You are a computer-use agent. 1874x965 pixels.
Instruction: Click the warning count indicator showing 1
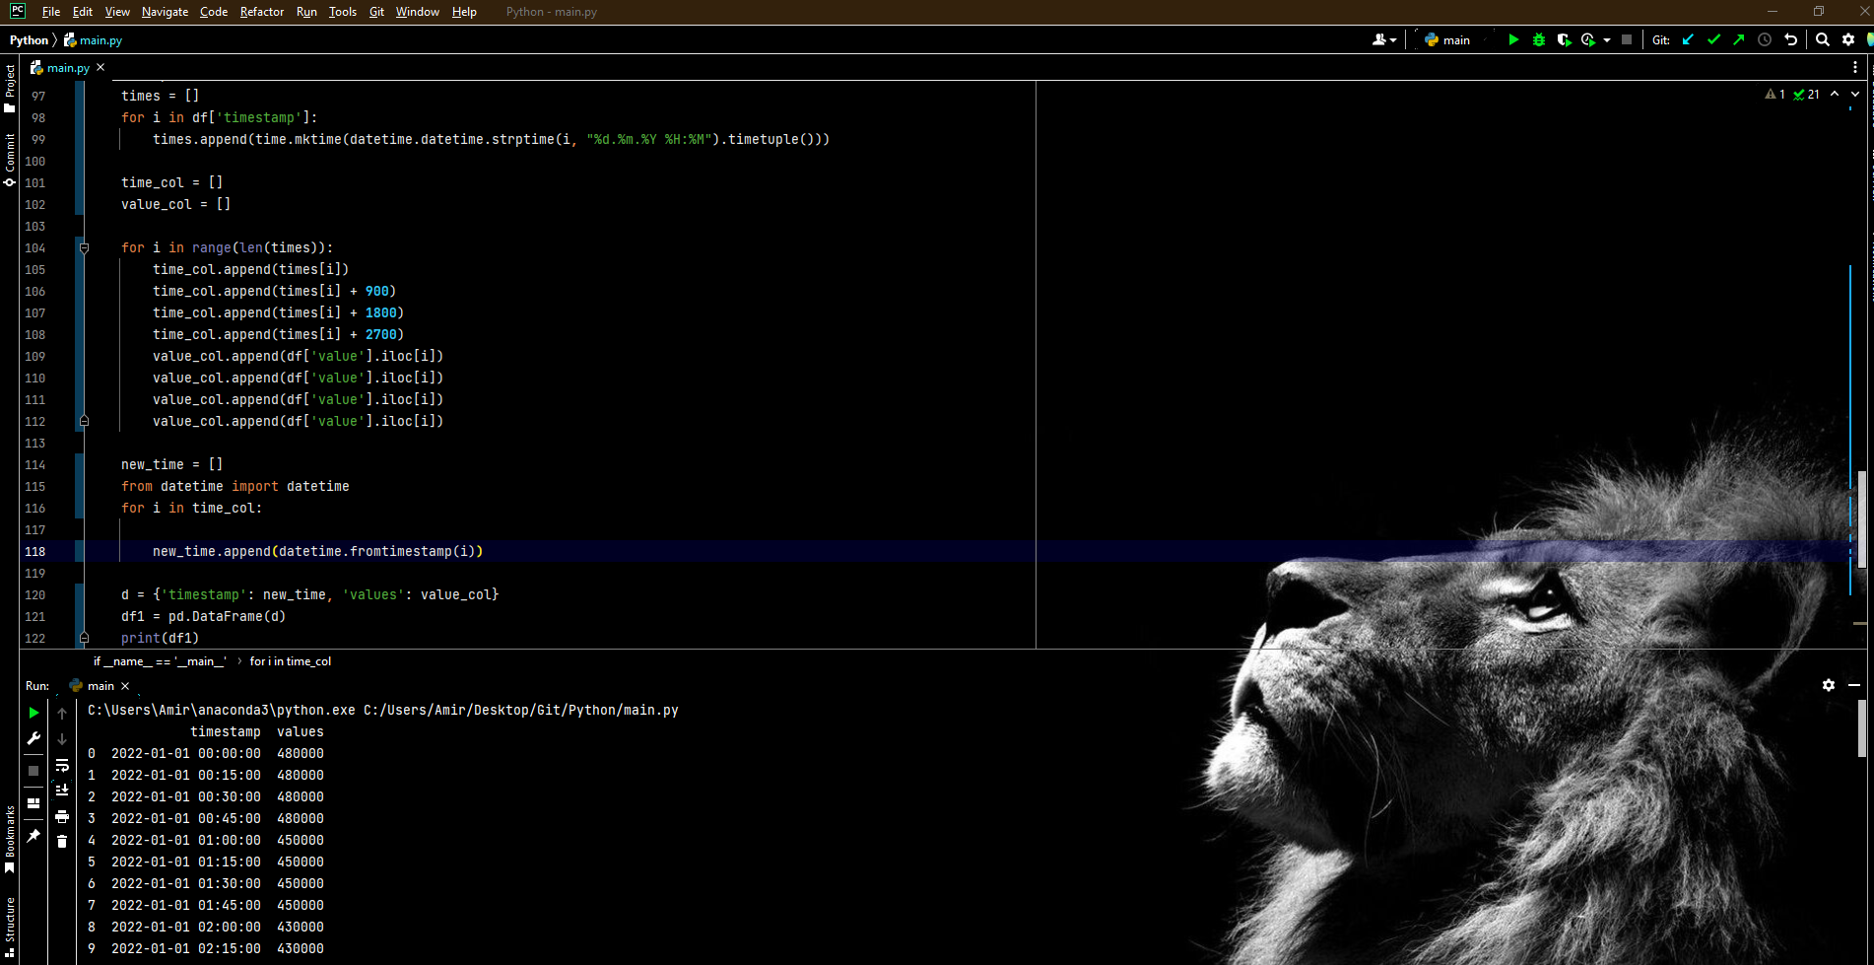1775,94
